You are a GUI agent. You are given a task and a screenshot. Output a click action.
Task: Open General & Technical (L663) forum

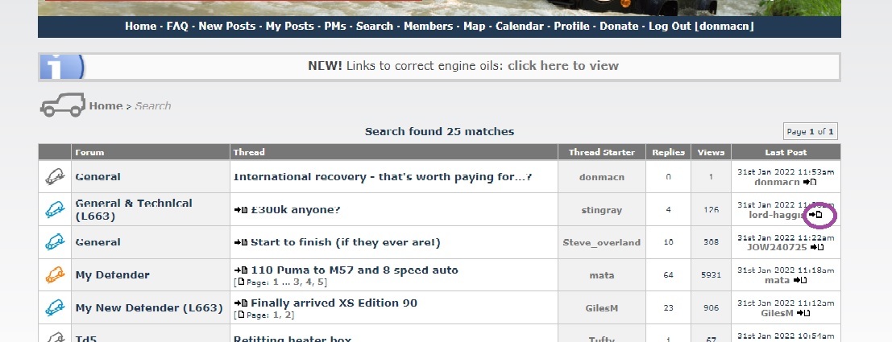point(134,210)
